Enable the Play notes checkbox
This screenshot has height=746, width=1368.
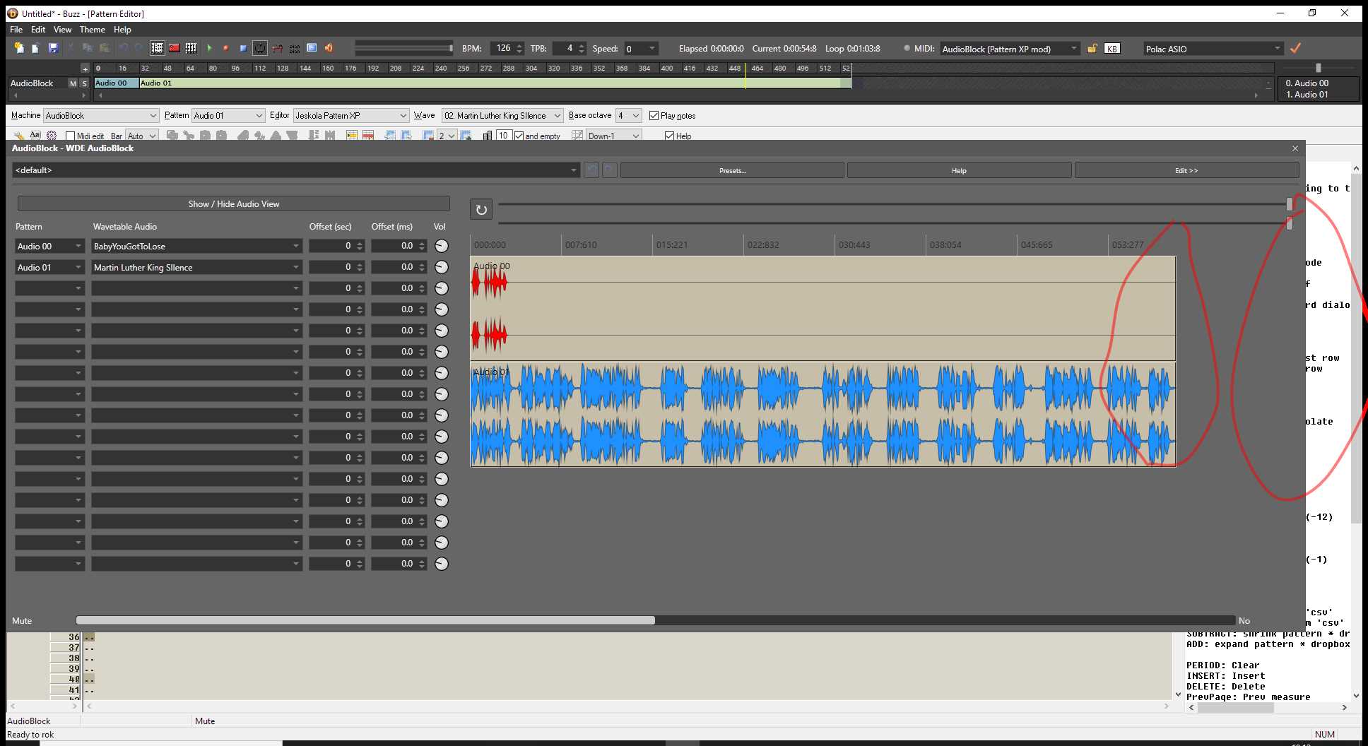pos(654,115)
